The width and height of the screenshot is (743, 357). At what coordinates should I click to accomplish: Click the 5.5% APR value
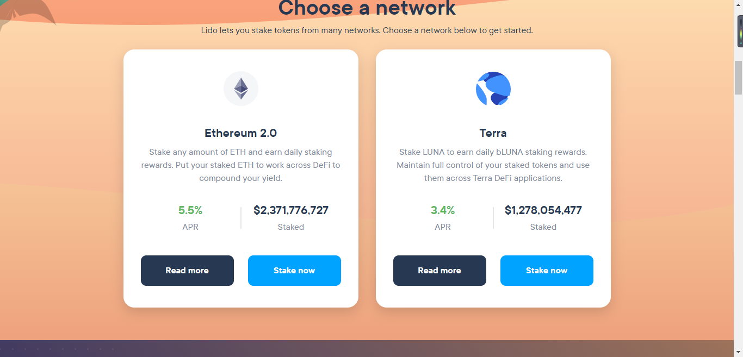[190, 210]
